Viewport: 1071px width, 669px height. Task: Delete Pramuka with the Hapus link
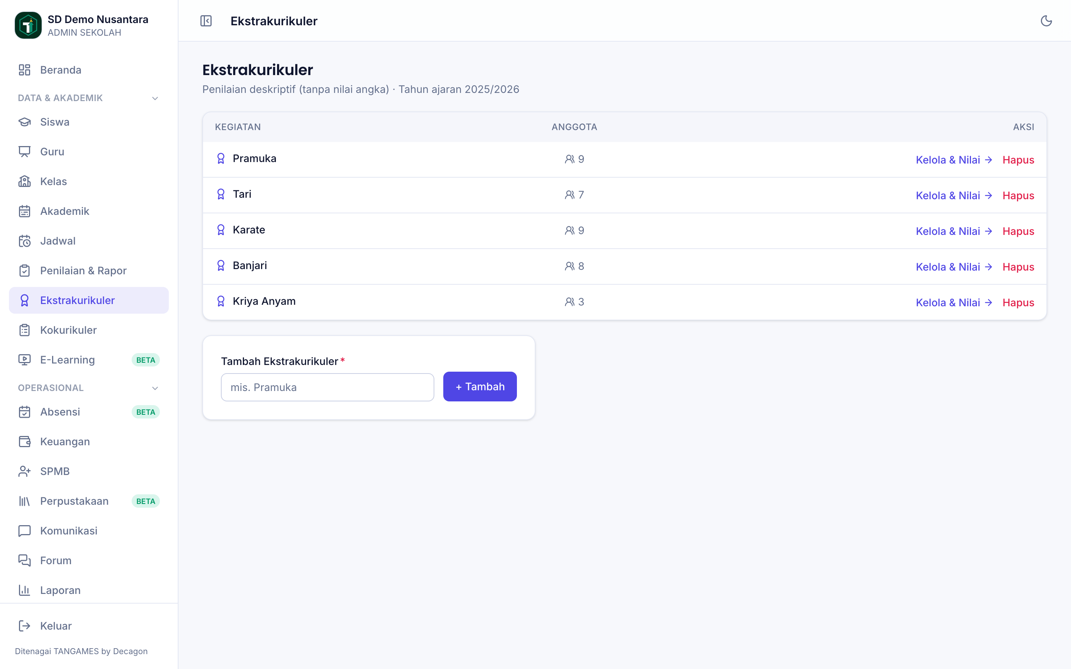[1018, 160]
